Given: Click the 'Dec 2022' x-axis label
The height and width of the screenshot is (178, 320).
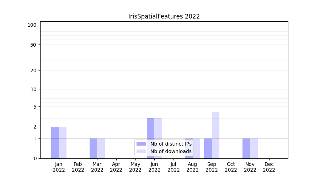Looking at the screenshot, I should [269, 167].
